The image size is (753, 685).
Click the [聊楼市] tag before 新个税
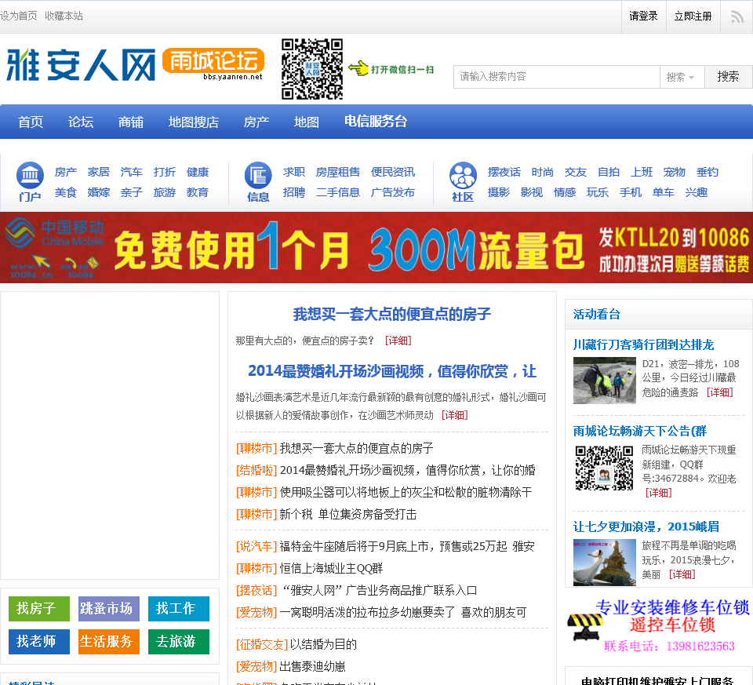coord(256,515)
